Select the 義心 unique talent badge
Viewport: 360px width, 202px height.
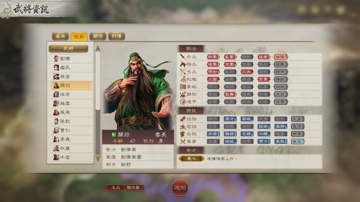point(192,159)
